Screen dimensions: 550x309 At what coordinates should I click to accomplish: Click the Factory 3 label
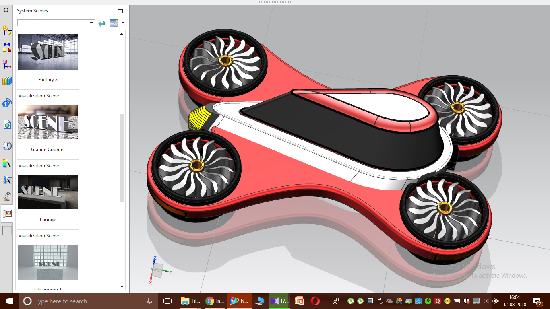click(48, 80)
